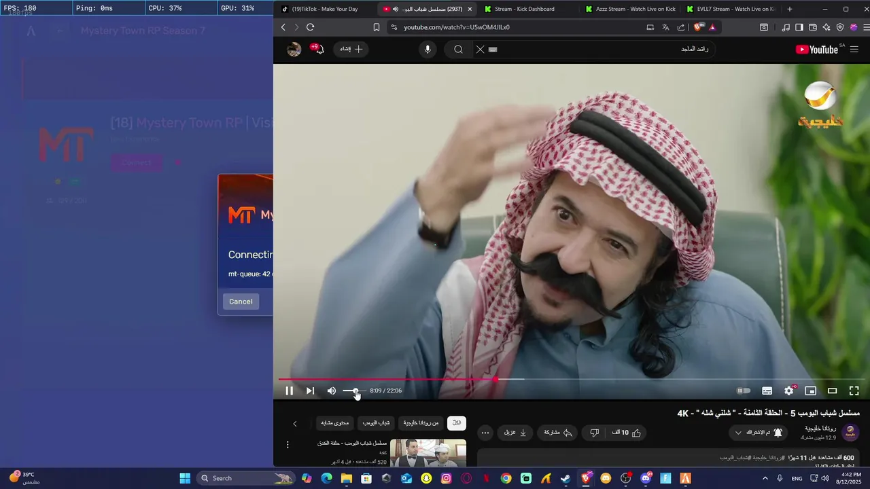Show more filter chips arrow
Image resolution: width=870 pixels, height=489 pixels.
(295, 424)
